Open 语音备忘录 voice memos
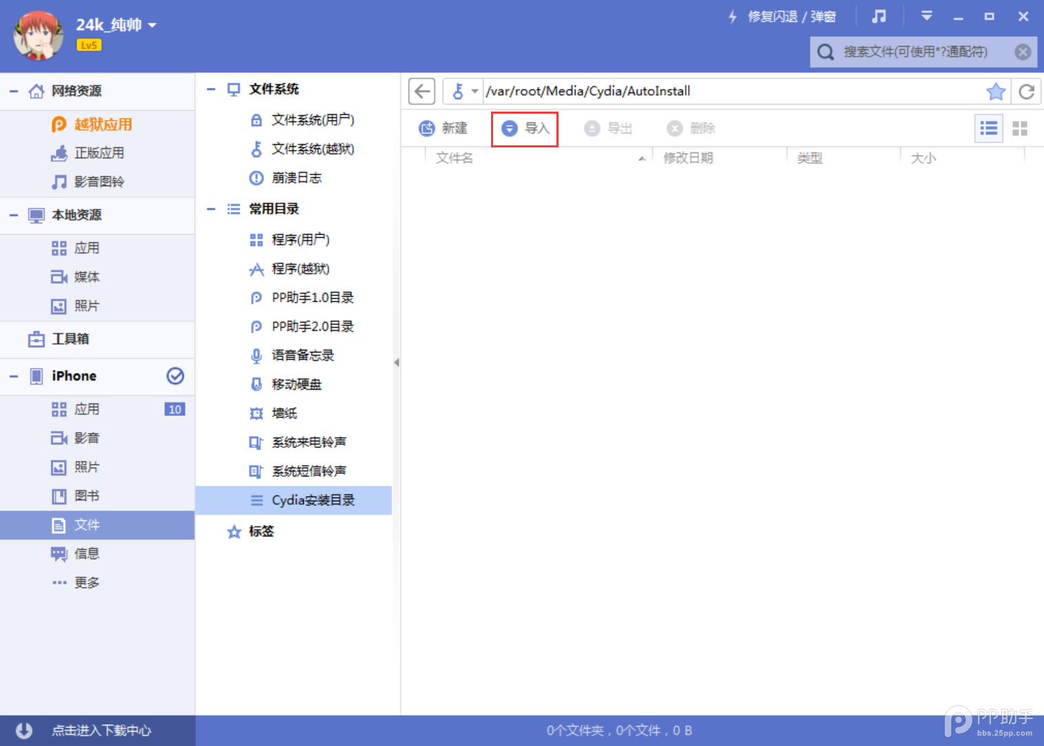The width and height of the screenshot is (1044, 746). (294, 355)
